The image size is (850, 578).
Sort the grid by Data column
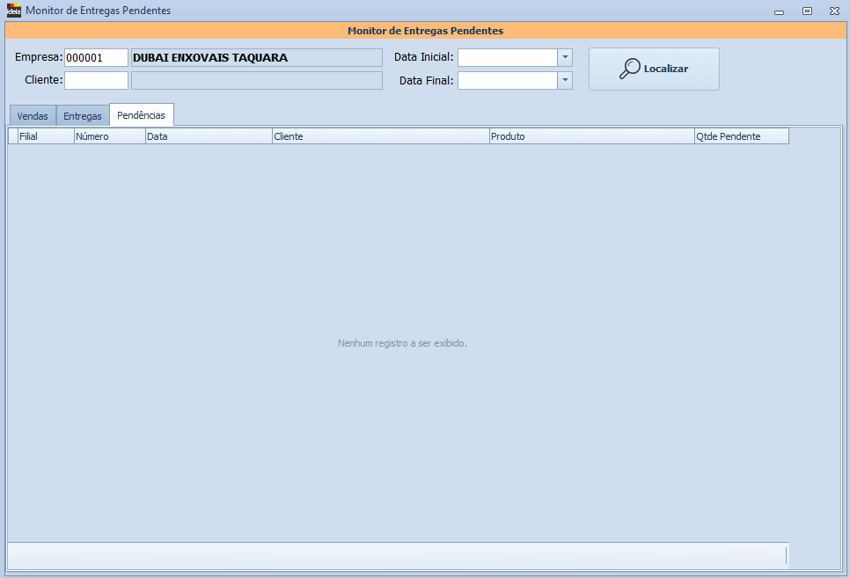(x=209, y=136)
